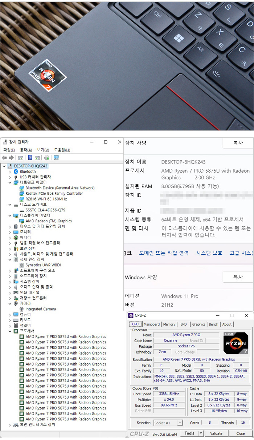254x440 pixels.
Task: Click the scan hardware monitor toolbar icon
Action: pos(56,158)
